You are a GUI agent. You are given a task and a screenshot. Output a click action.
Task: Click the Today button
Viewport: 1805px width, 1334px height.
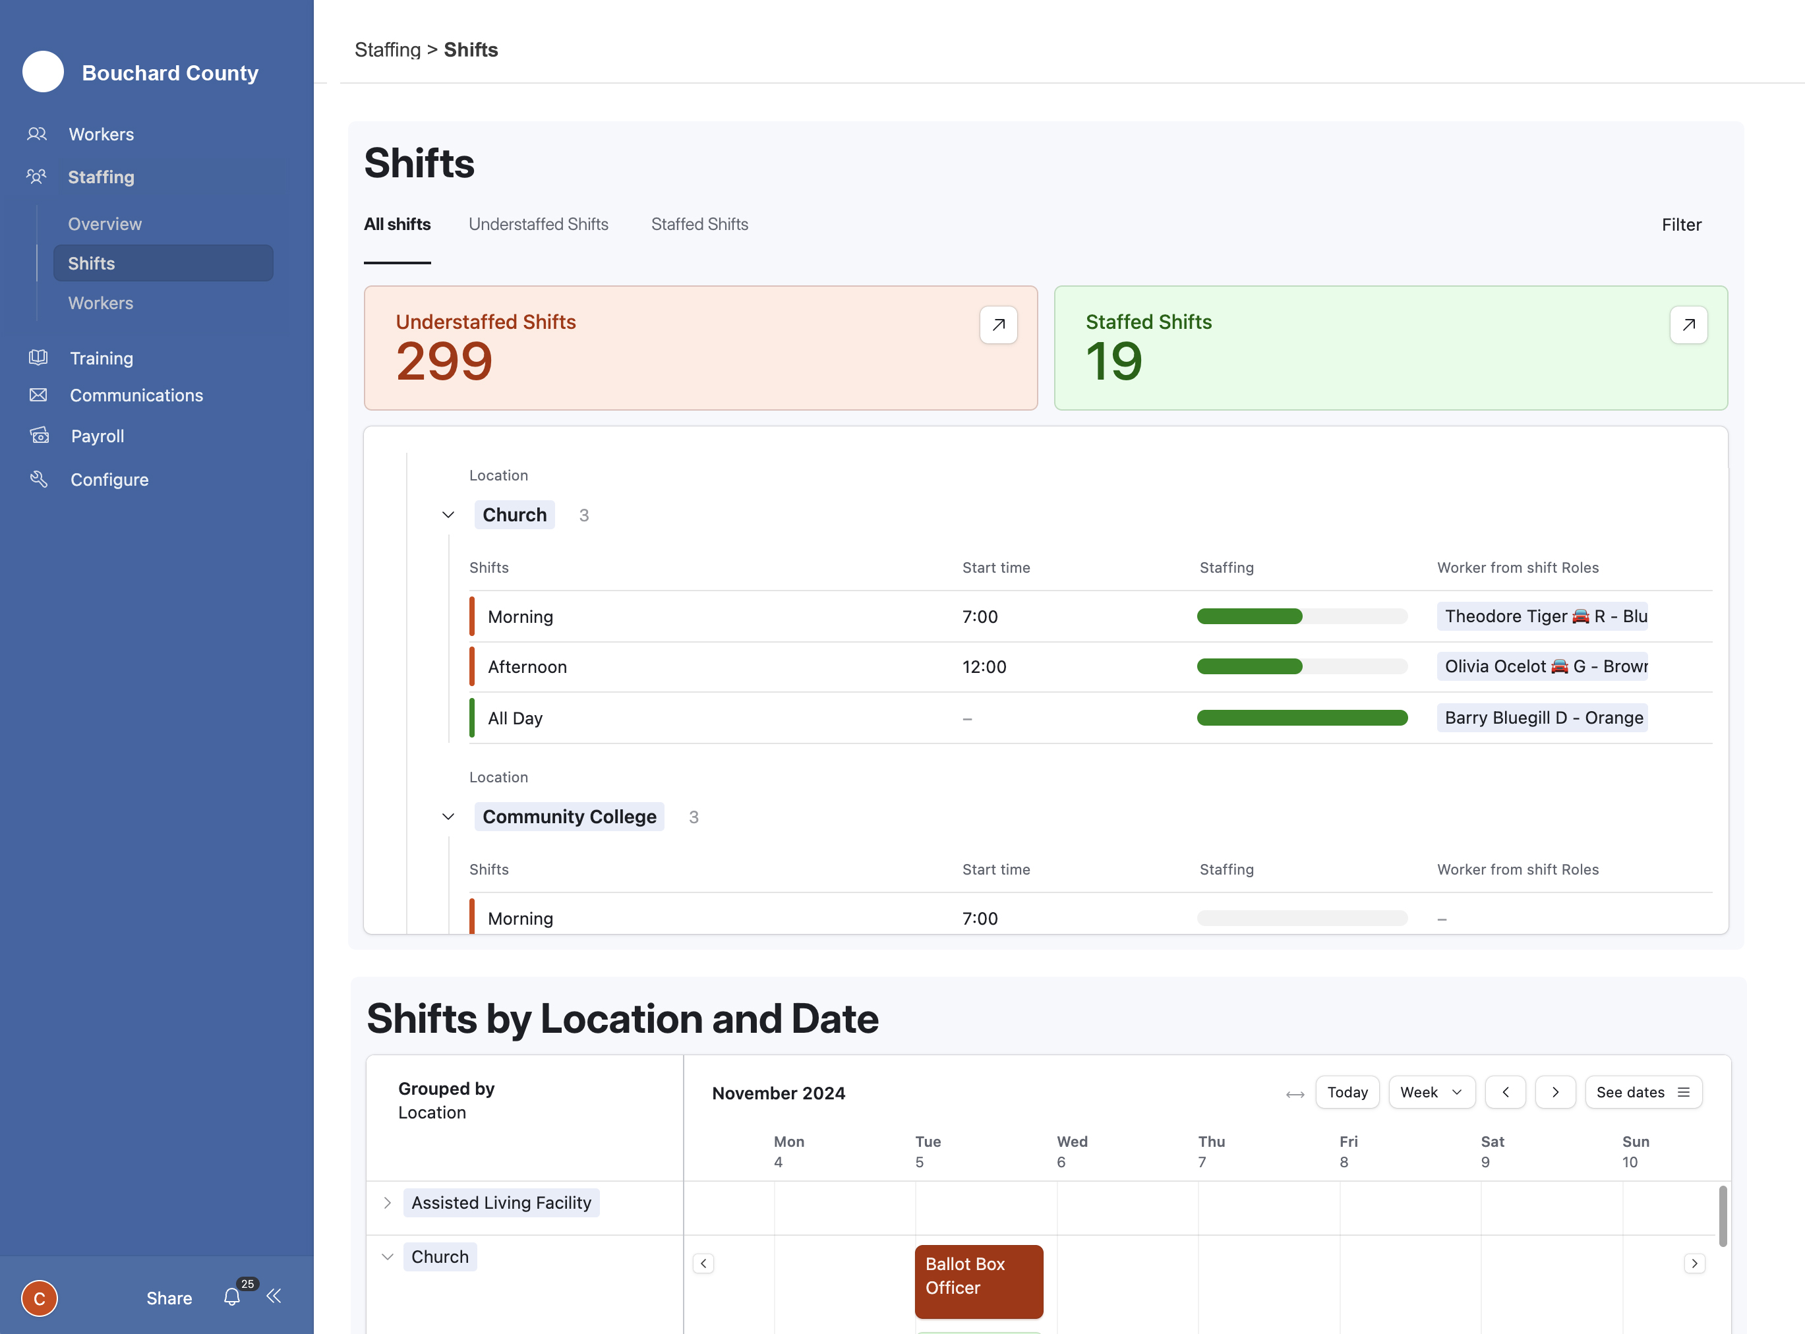point(1347,1091)
